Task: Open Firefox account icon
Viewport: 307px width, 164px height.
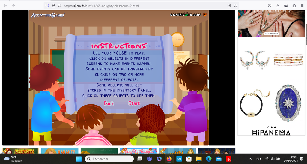Action: 286,6
